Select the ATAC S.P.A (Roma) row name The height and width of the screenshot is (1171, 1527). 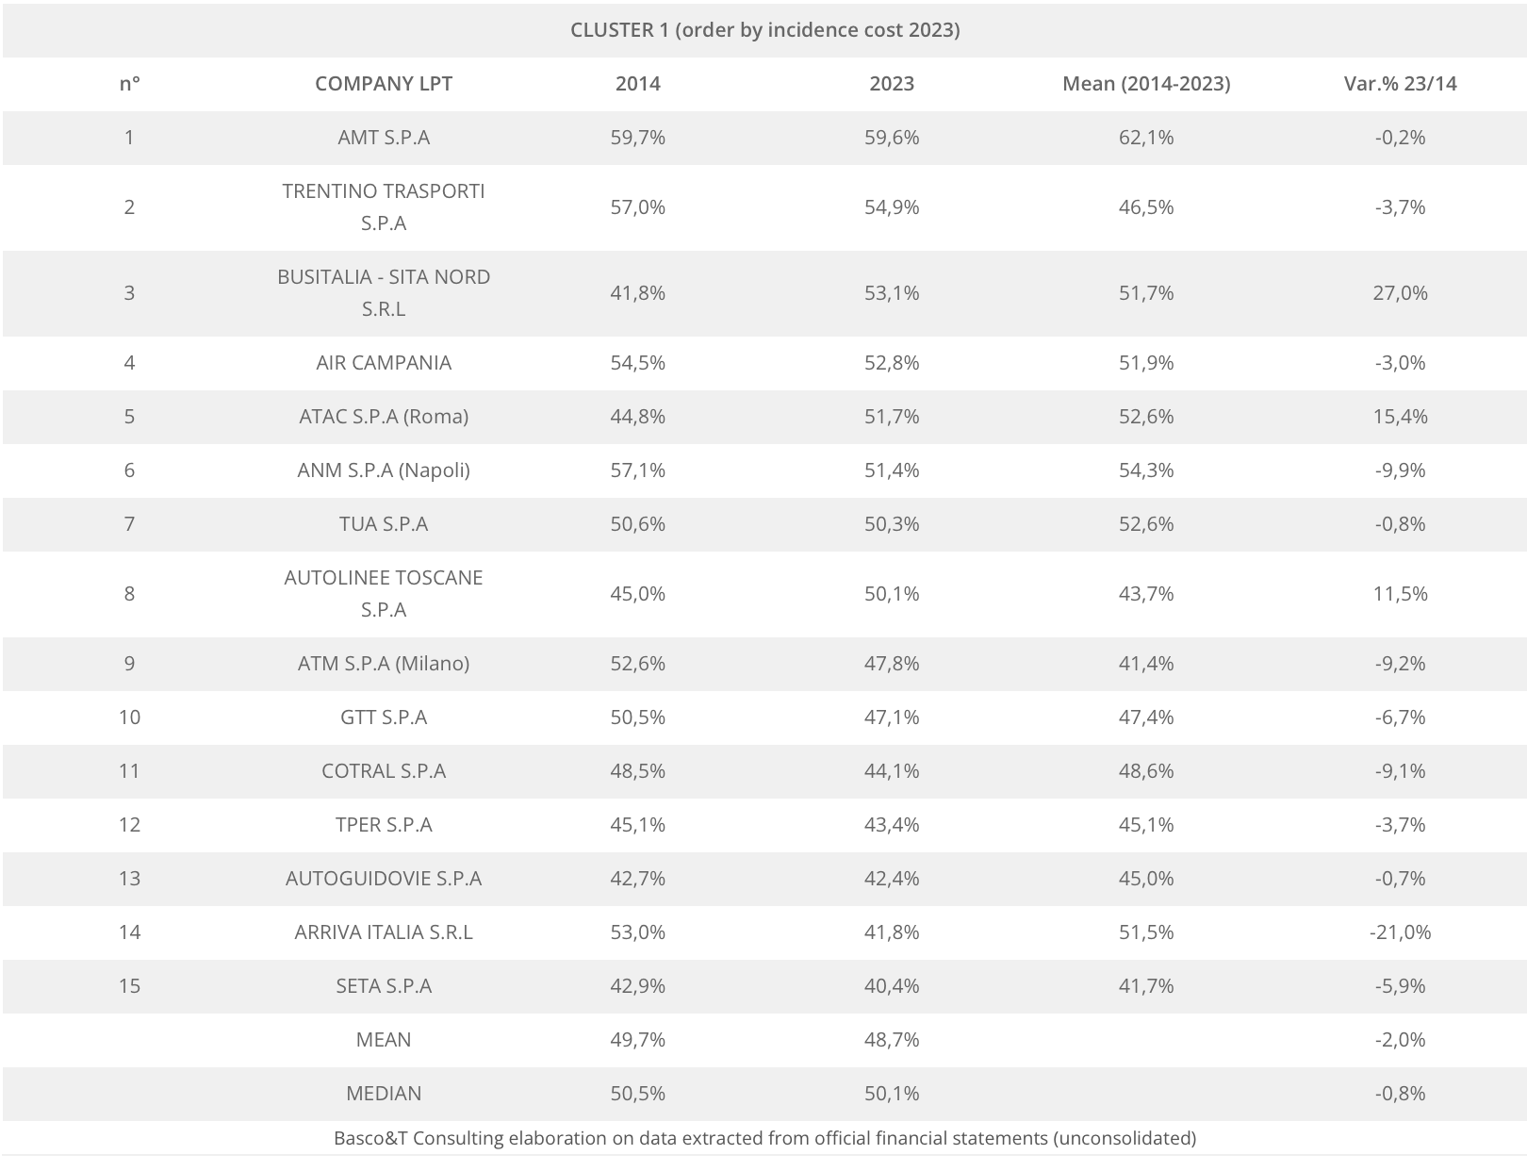click(383, 416)
